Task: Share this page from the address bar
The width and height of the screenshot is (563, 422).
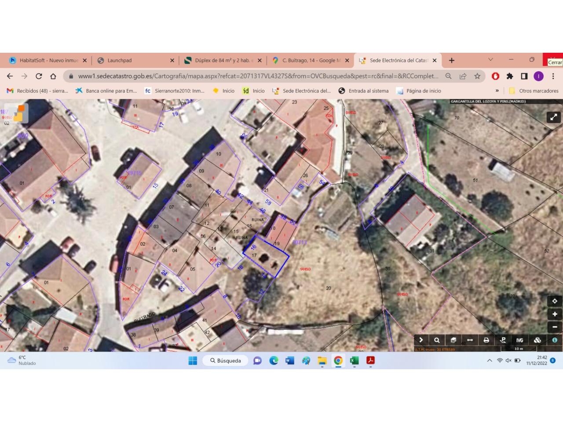Action: click(x=463, y=76)
